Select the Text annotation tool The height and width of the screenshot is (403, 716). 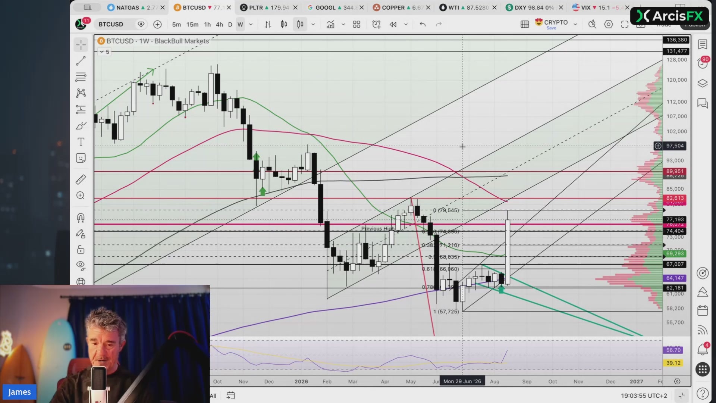[81, 142]
